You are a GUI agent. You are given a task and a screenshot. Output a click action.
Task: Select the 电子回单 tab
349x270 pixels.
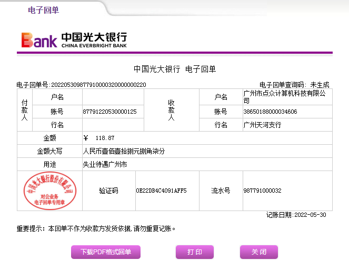click(43, 10)
